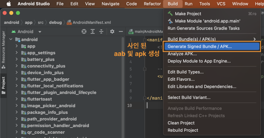
Task: Click the src breadcrumb
Action: (40, 23)
